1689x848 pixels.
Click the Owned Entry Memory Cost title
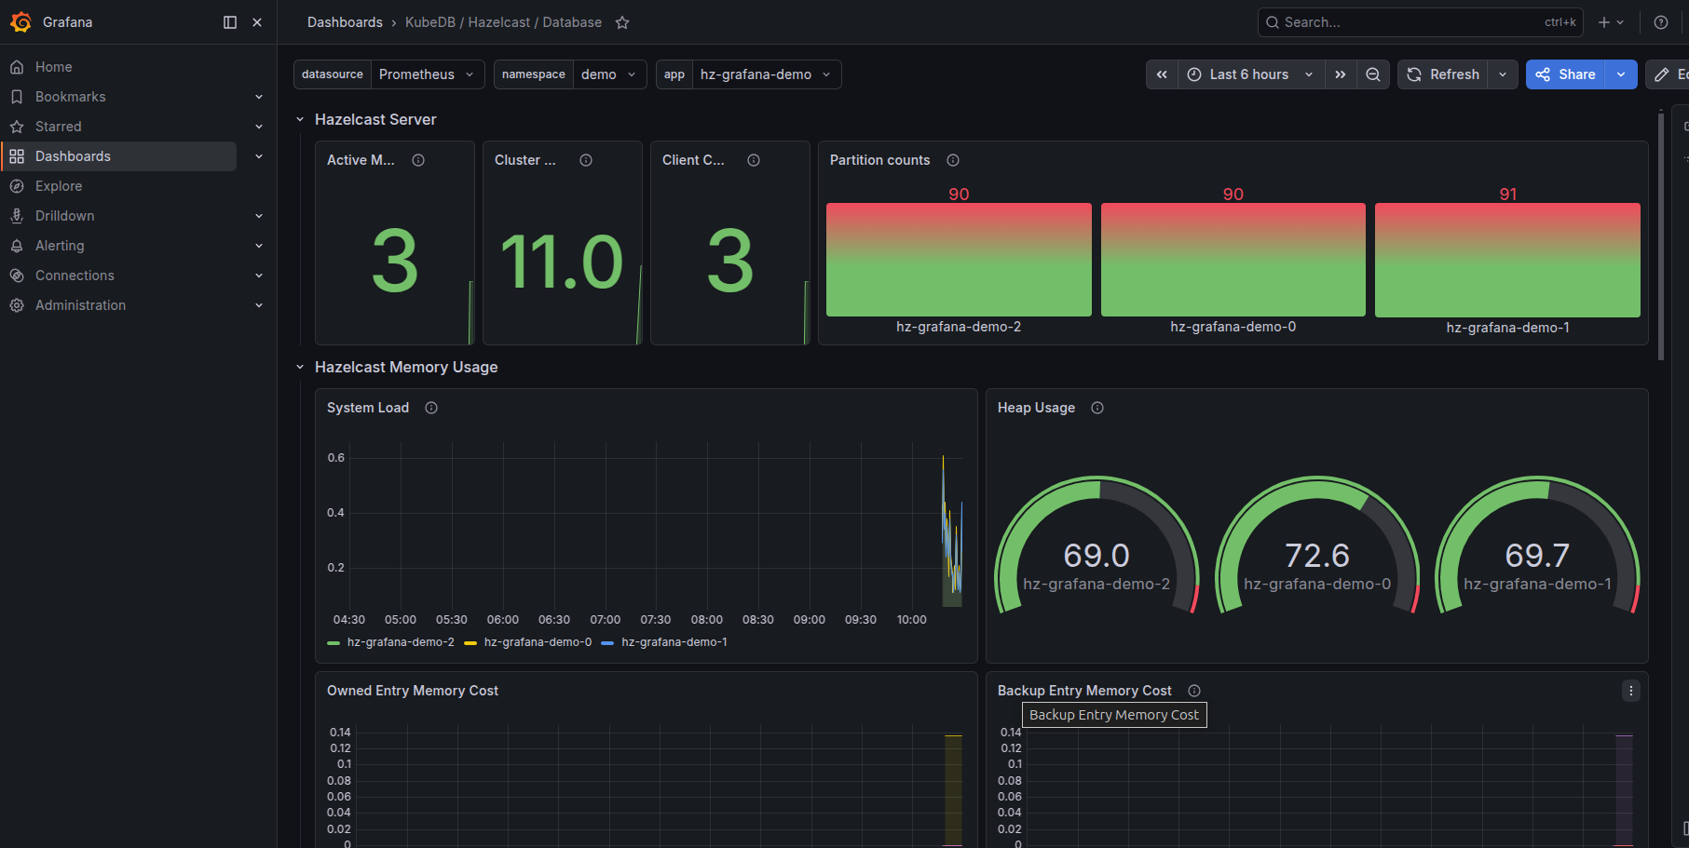click(x=413, y=691)
